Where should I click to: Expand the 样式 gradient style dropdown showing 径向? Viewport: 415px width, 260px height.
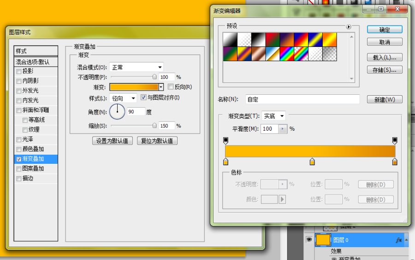click(x=124, y=98)
